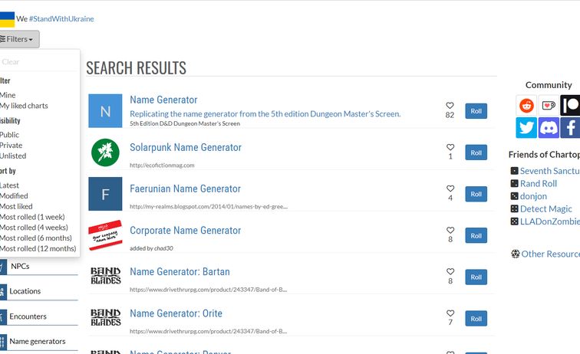Filter by 'My liked charts'
The height and width of the screenshot is (354, 580).
[x=24, y=106]
